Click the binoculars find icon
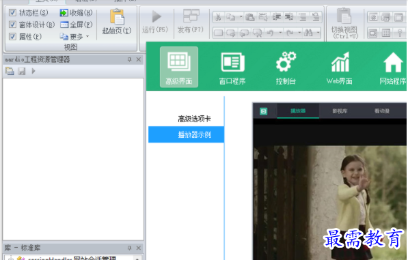Viewport: 408px width, 260px height. pos(309,33)
